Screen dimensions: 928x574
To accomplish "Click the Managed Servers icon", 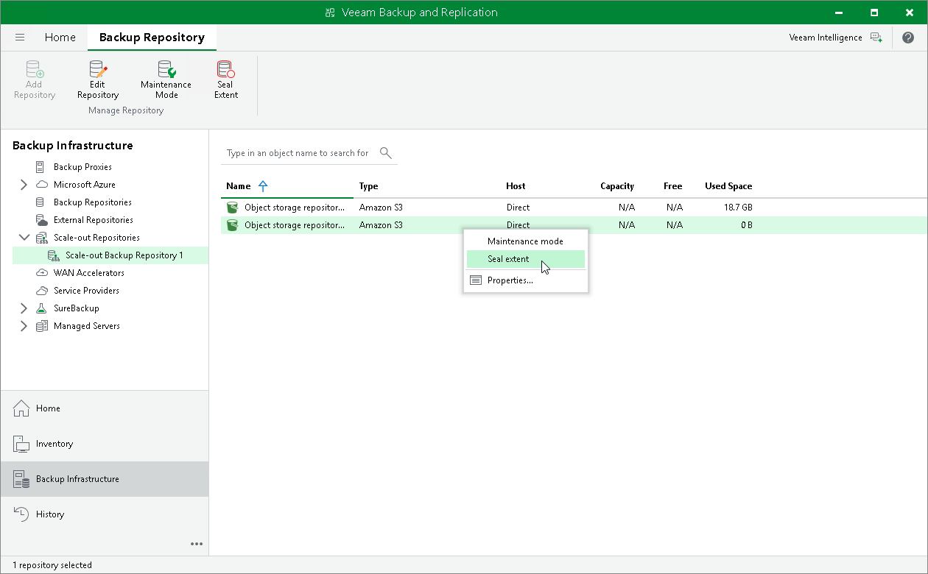I will [x=42, y=326].
